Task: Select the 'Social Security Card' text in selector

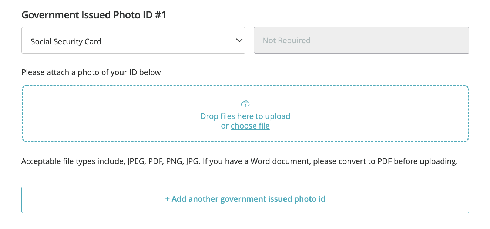Action: pyautogui.click(x=66, y=42)
